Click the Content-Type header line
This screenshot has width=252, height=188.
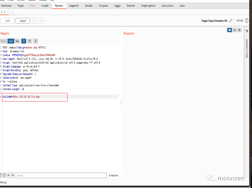pos(31,85)
